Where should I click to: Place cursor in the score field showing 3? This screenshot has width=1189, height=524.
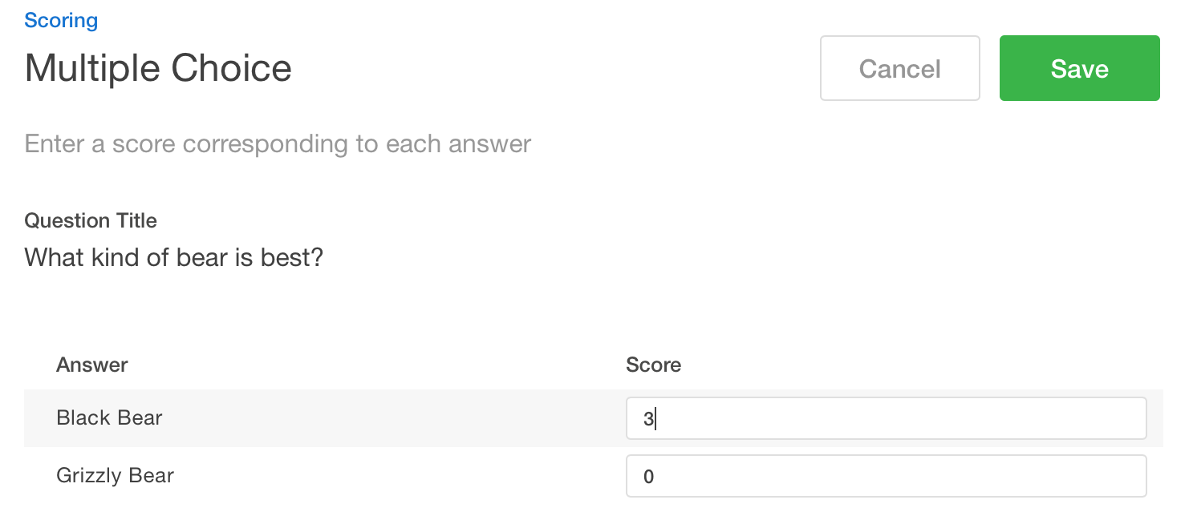886,417
